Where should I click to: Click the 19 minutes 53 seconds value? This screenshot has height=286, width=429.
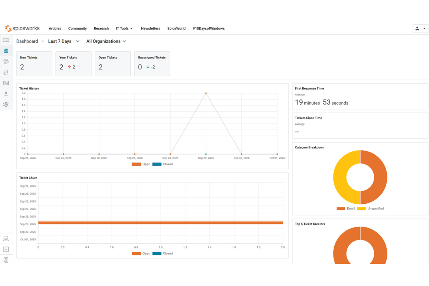point(321,102)
